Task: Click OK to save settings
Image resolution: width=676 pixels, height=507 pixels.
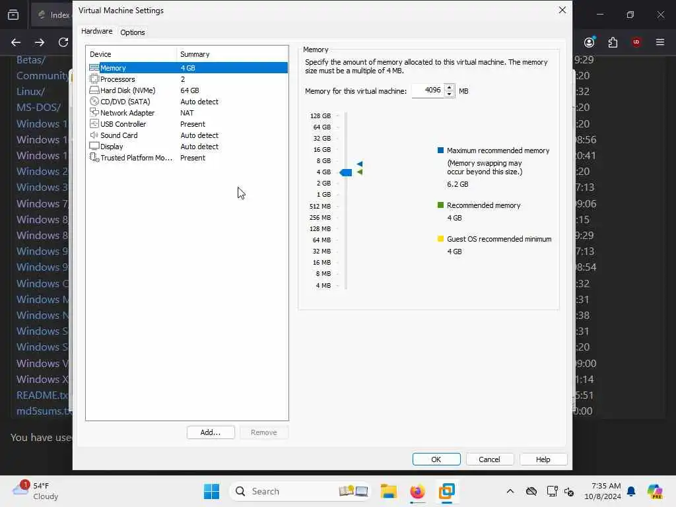Action: point(436,459)
